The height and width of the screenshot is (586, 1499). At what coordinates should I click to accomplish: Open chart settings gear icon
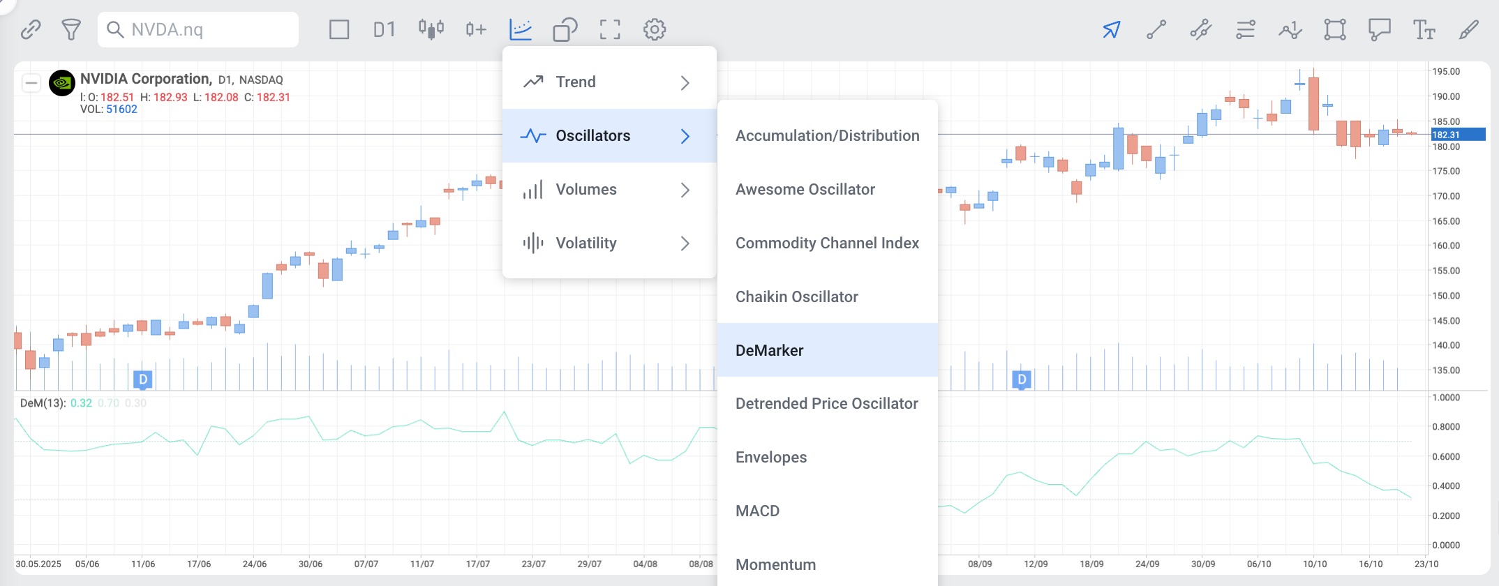point(655,29)
